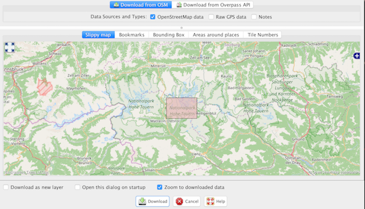Click the Mittersill label on the map

click(158, 66)
